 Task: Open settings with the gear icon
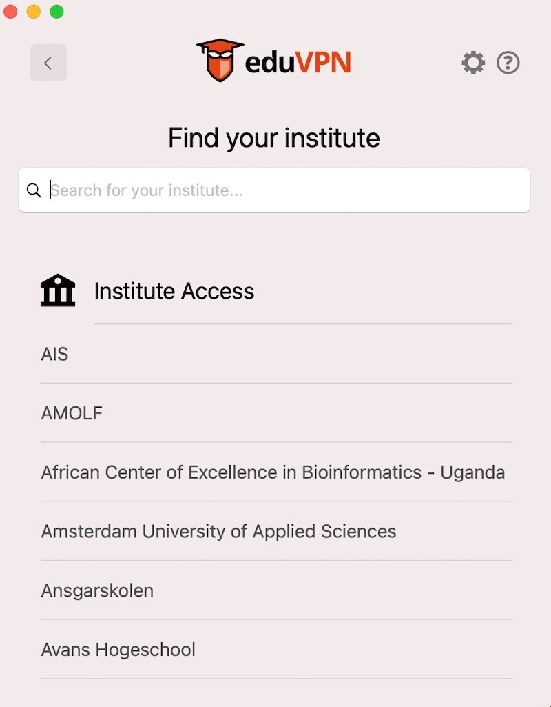point(473,63)
